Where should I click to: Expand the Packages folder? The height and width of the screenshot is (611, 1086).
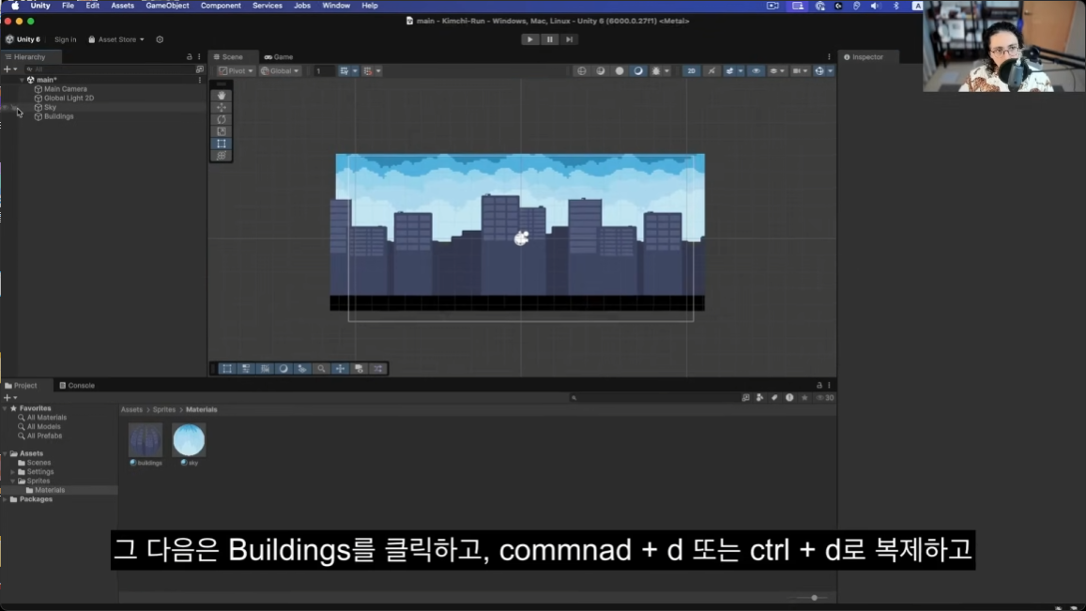pos(6,498)
